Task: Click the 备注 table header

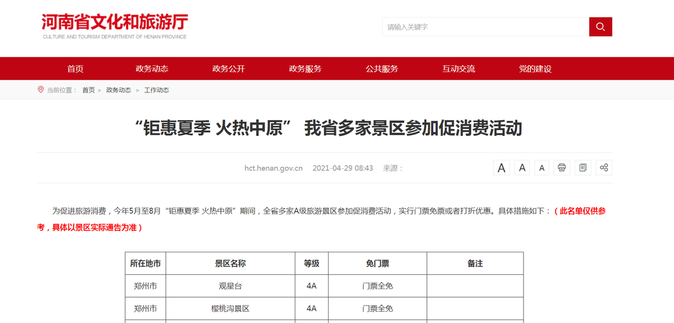Action: (475, 264)
